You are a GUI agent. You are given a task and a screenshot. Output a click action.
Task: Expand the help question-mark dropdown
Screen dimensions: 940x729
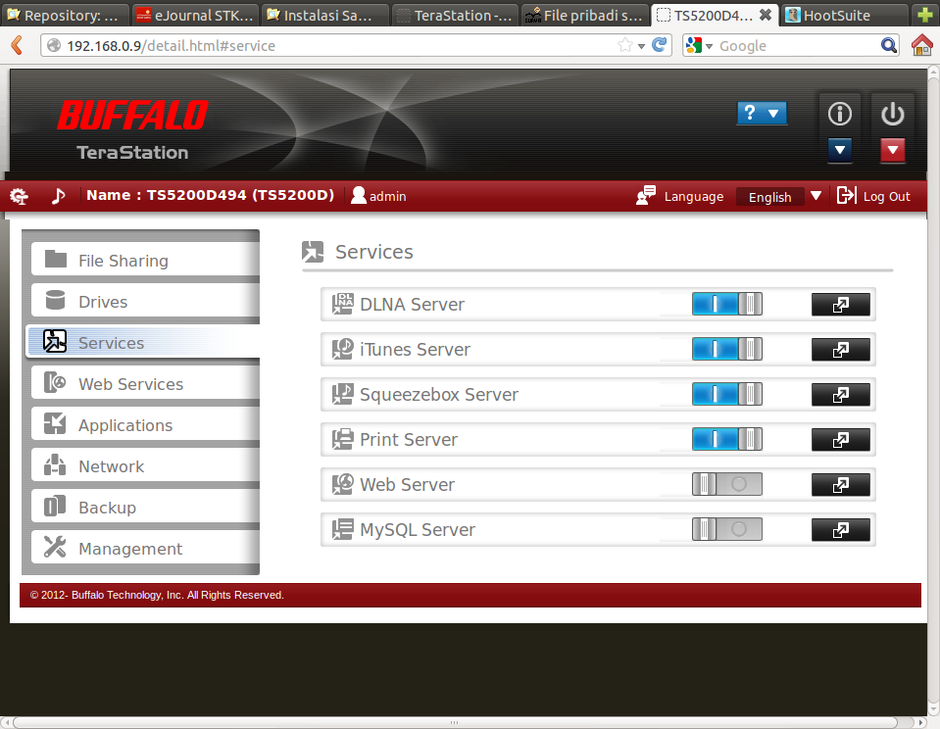coord(762,113)
